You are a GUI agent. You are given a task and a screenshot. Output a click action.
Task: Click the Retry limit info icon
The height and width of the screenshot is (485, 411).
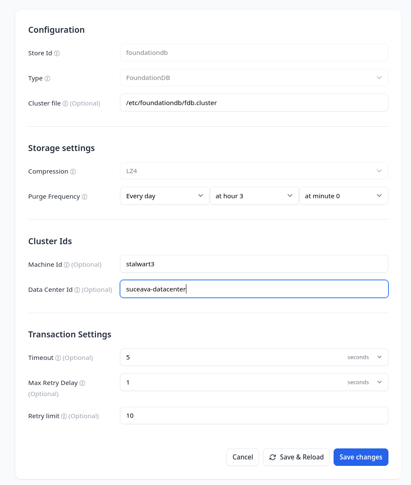coord(64,416)
